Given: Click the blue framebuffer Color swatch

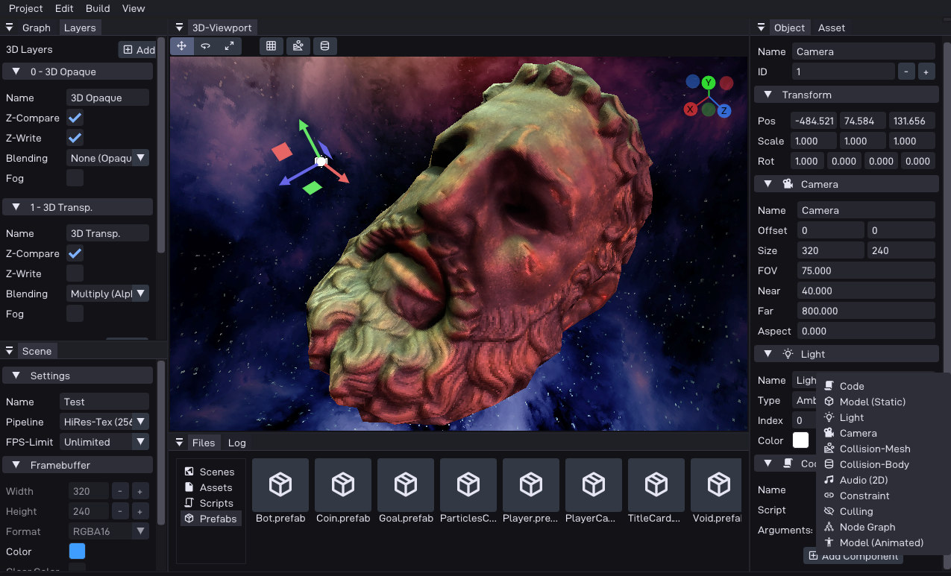Looking at the screenshot, I should click(x=77, y=551).
